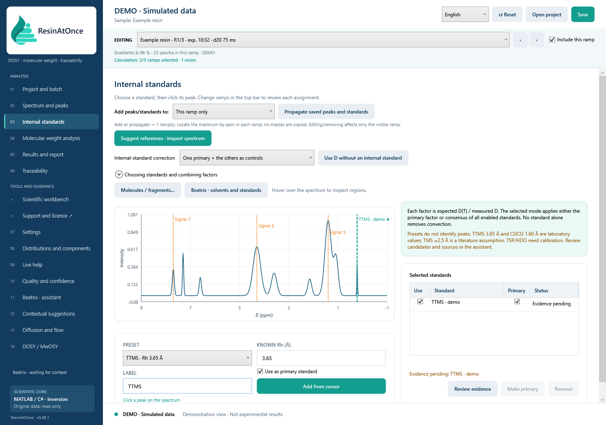Open Beatrix assistant in sidebar
The image size is (606, 425).
(x=51, y=297)
